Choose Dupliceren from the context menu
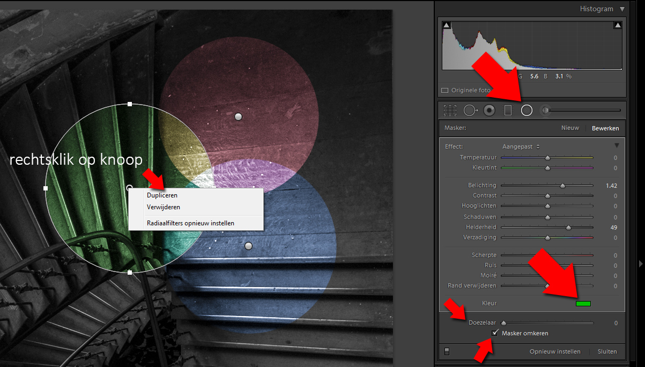This screenshot has height=367, width=645. (x=162, y=195)
